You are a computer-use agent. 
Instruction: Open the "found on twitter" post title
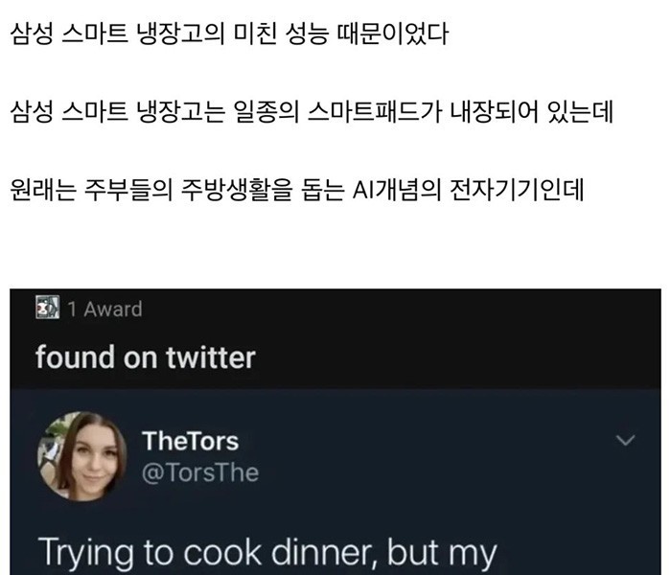146,357
